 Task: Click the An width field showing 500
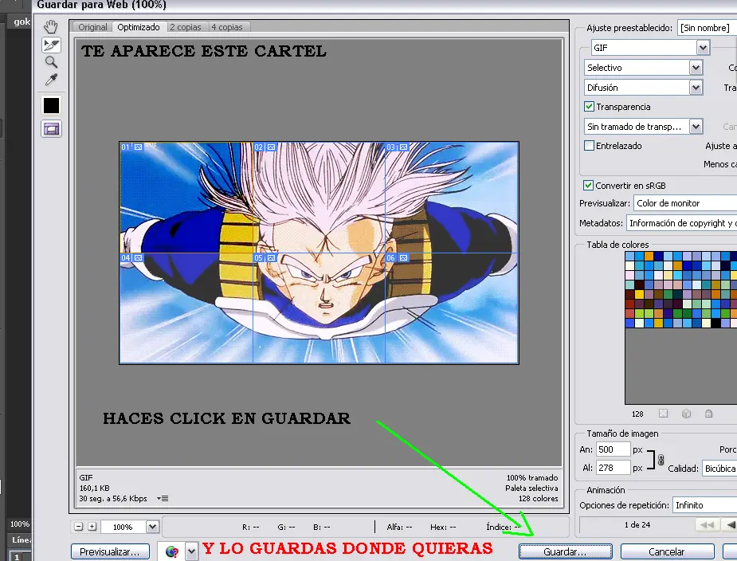click(613, 449)
